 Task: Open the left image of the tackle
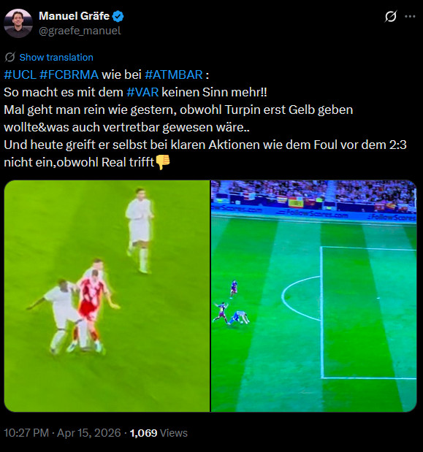click(x=107, y=296)
